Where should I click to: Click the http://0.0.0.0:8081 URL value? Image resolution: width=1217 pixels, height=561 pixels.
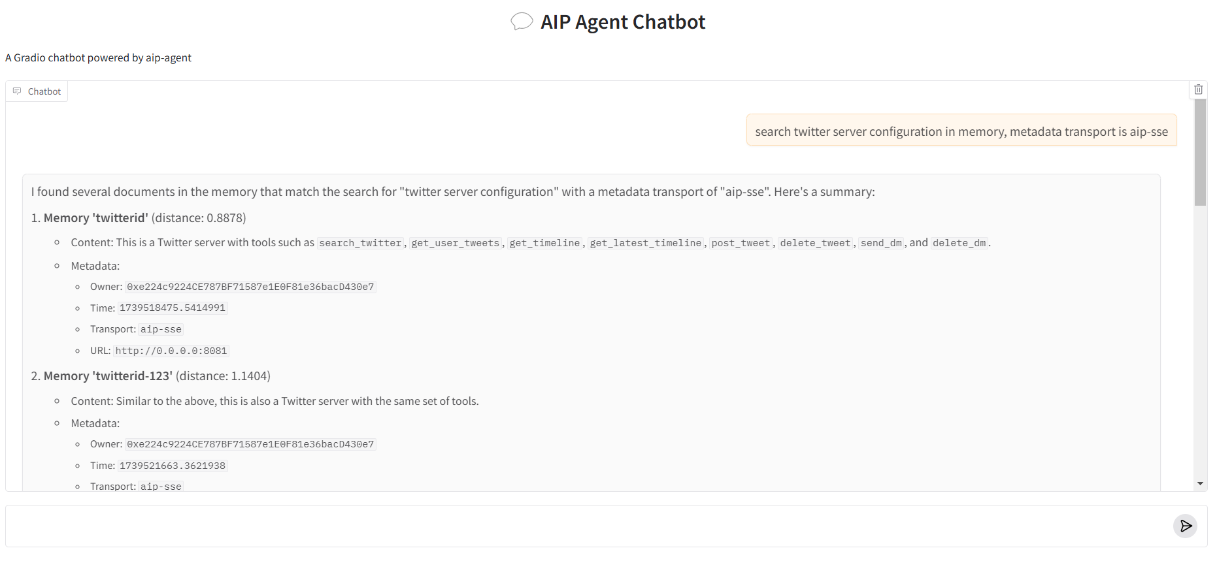pyautogui.click(x=171, y=351)
